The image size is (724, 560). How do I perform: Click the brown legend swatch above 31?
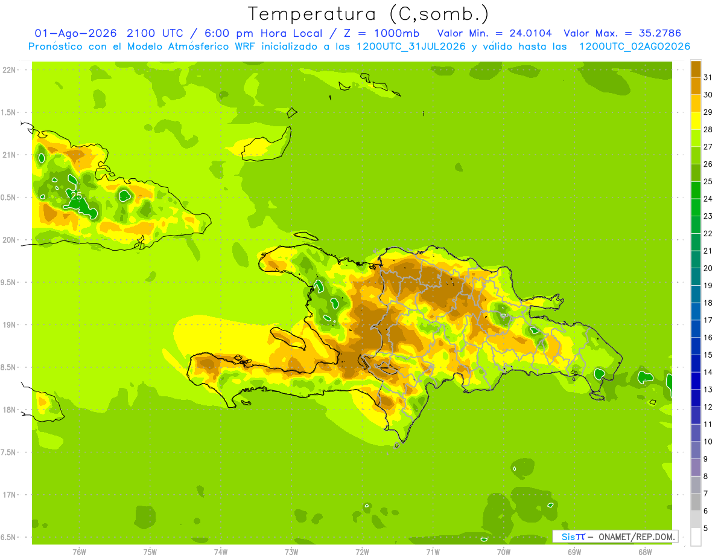point(696,69)
